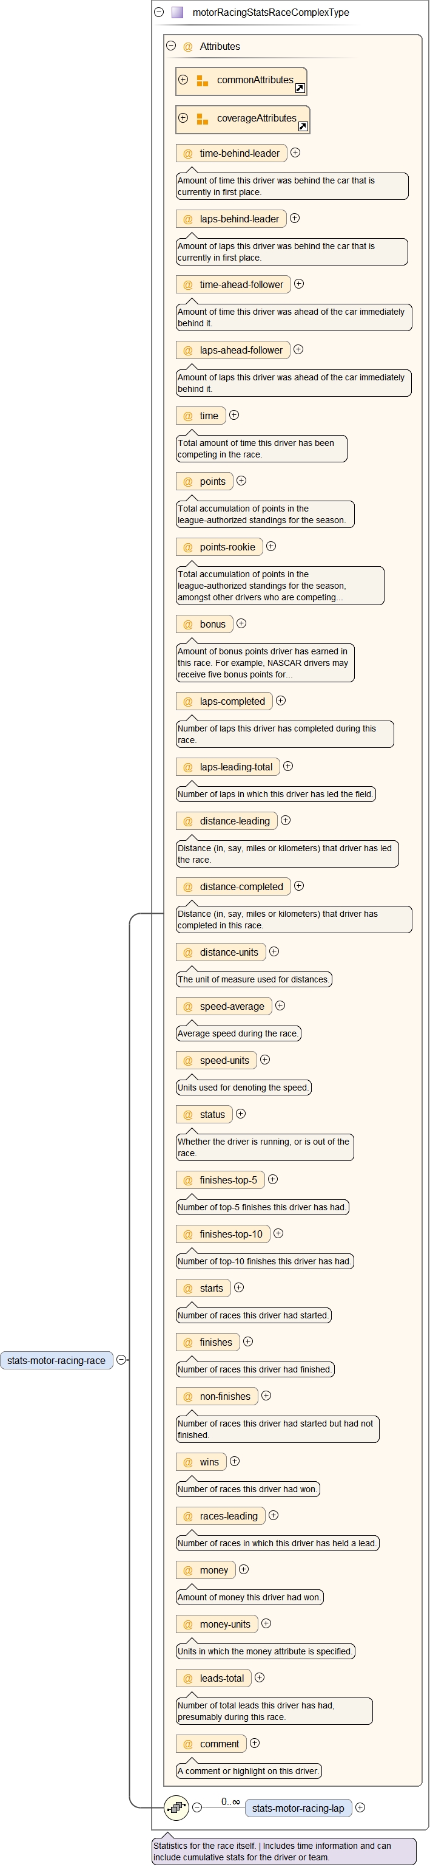Click the @ icon of the status attribute
Viewport: 430px width, 1867px height.
pyautogui.click(x=187, y=1115)
